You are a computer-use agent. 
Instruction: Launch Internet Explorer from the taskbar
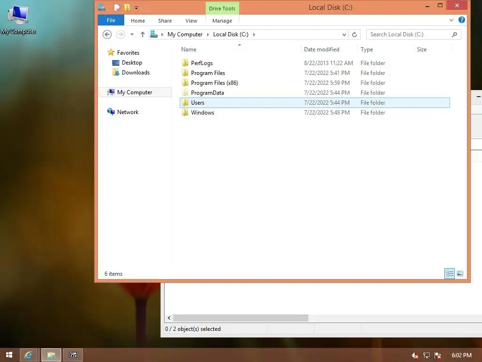pos(28,355)
